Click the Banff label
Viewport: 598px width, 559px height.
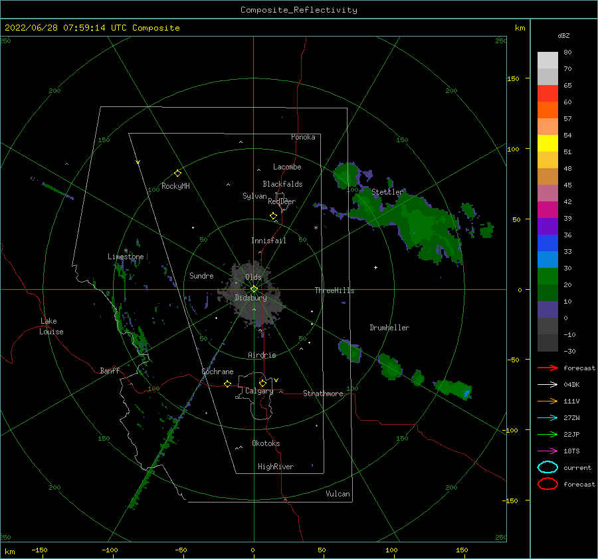click(110, 370)
